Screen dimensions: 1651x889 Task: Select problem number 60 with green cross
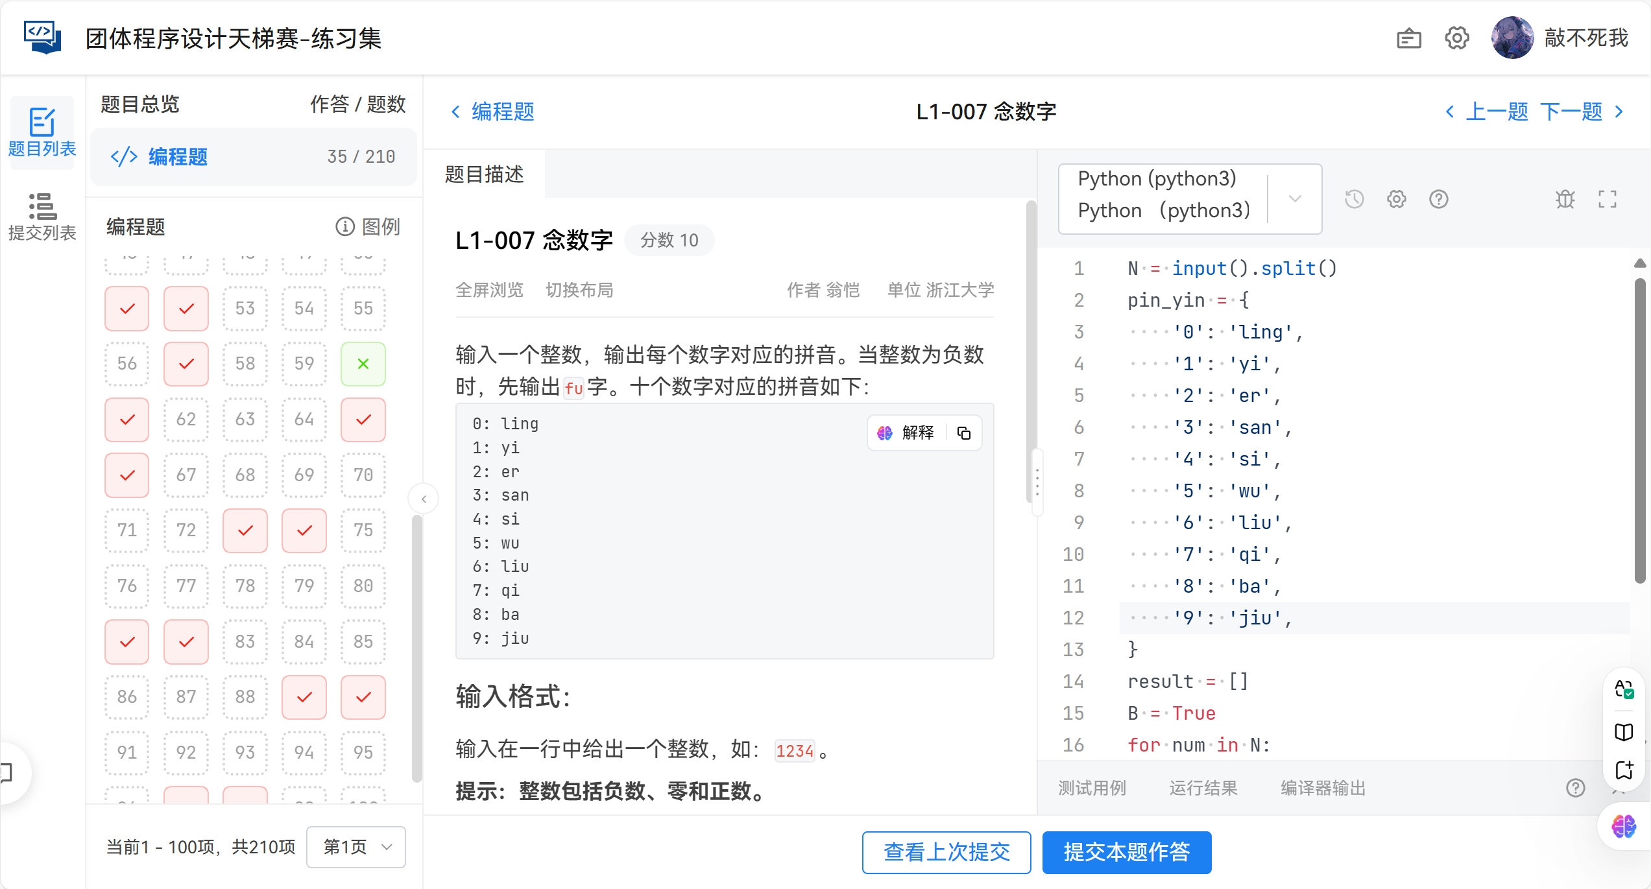tap(363, 364)
